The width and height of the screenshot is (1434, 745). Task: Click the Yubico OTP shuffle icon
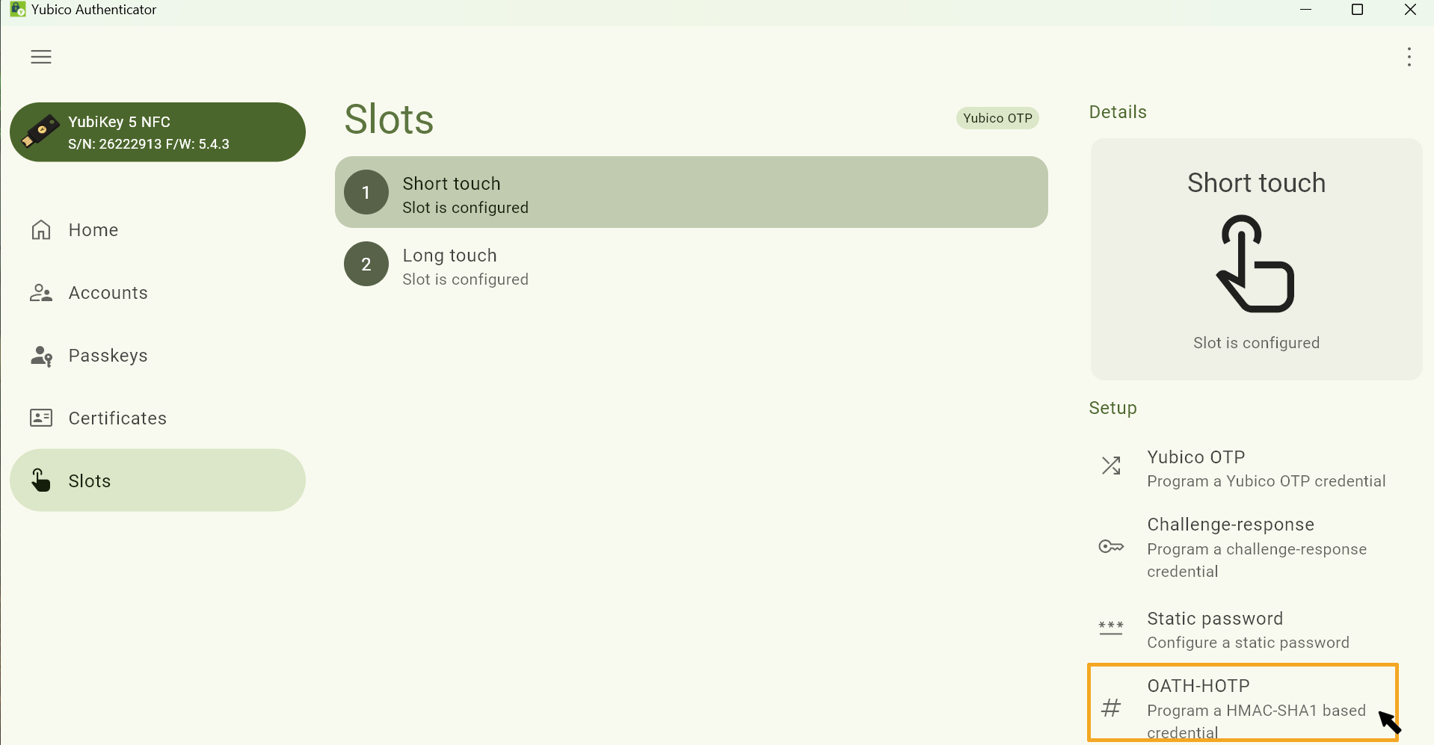pyautogui.click(x=1111, y=466)
